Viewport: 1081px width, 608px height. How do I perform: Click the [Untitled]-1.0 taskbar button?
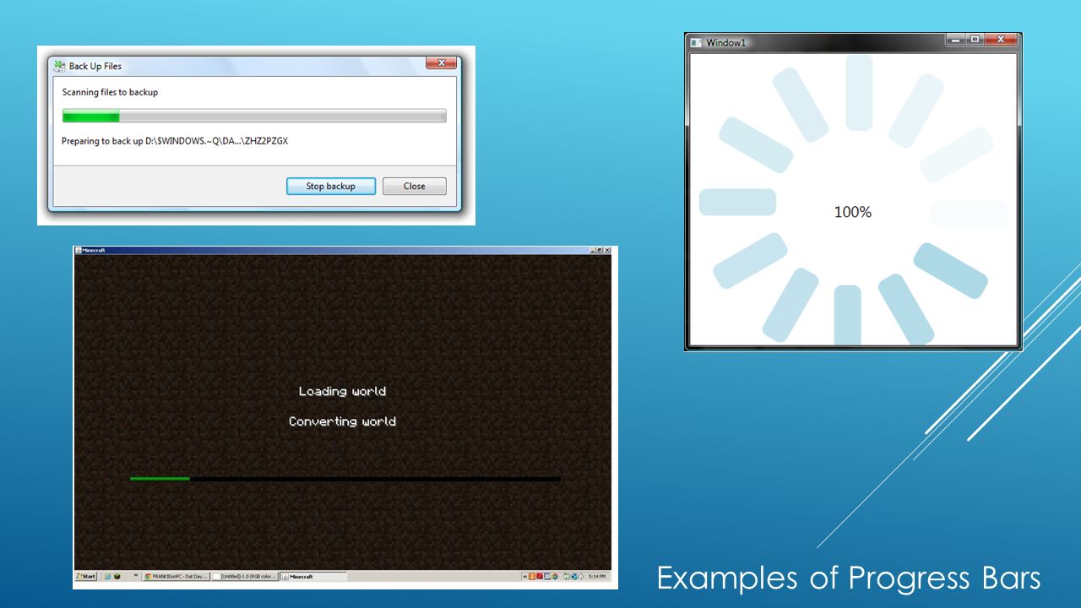pyautogui.click(x=246, y=576)
